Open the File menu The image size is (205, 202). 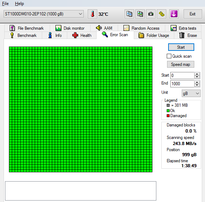point(5,4)
